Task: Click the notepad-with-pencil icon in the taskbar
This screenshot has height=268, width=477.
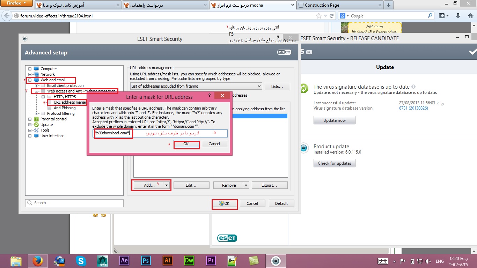Action: tap(232, 261)
